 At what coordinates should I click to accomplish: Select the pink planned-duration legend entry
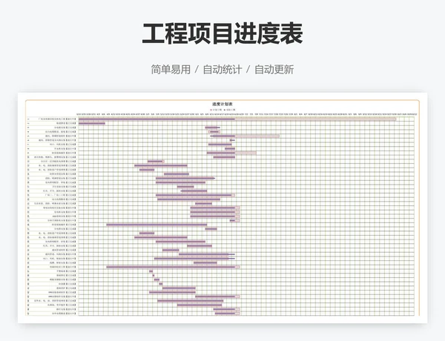coord(216,110)
